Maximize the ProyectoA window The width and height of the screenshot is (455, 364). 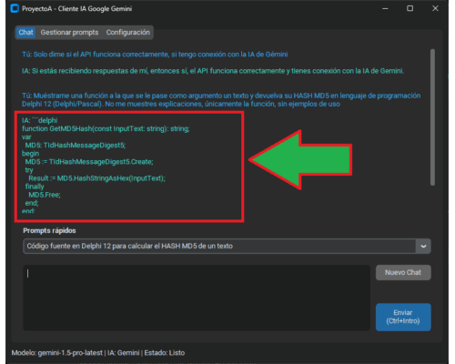coord(409,8)
